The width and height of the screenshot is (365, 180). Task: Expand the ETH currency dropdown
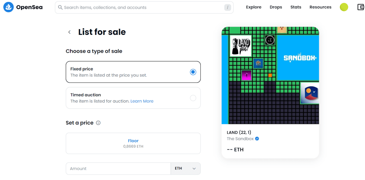186,168
